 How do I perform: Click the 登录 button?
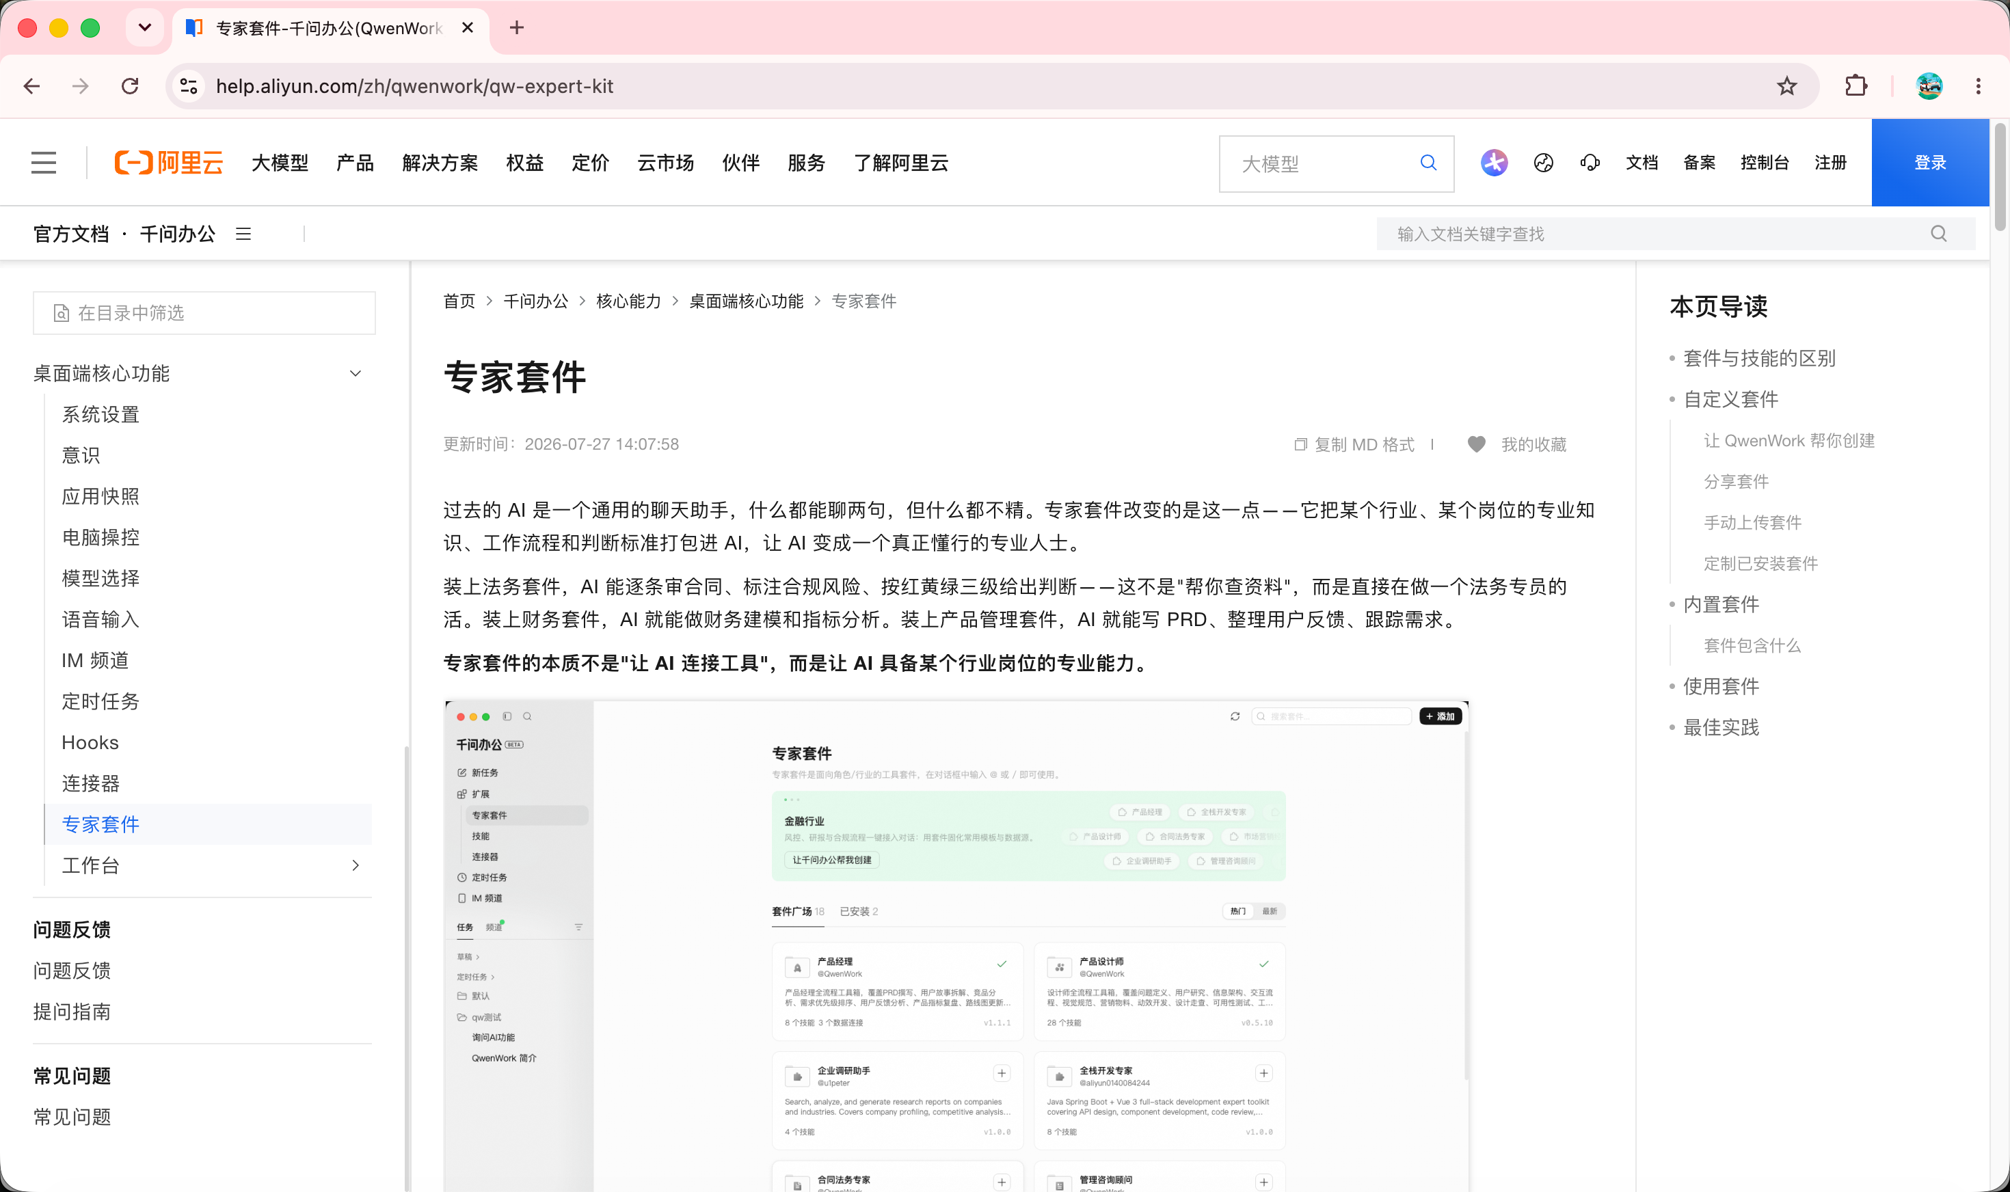tap(1929, 163)
